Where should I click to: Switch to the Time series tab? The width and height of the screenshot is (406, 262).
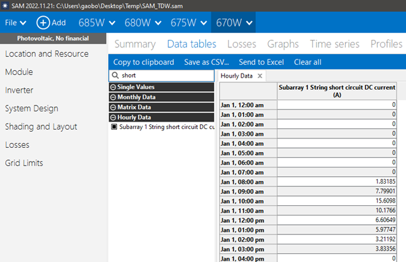(334, 44)
